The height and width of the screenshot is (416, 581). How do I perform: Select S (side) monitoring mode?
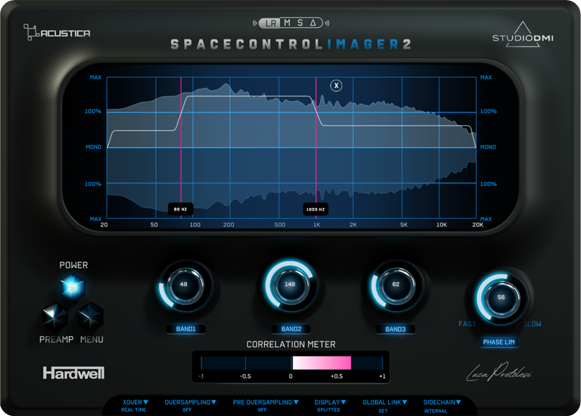click(300, 23)
